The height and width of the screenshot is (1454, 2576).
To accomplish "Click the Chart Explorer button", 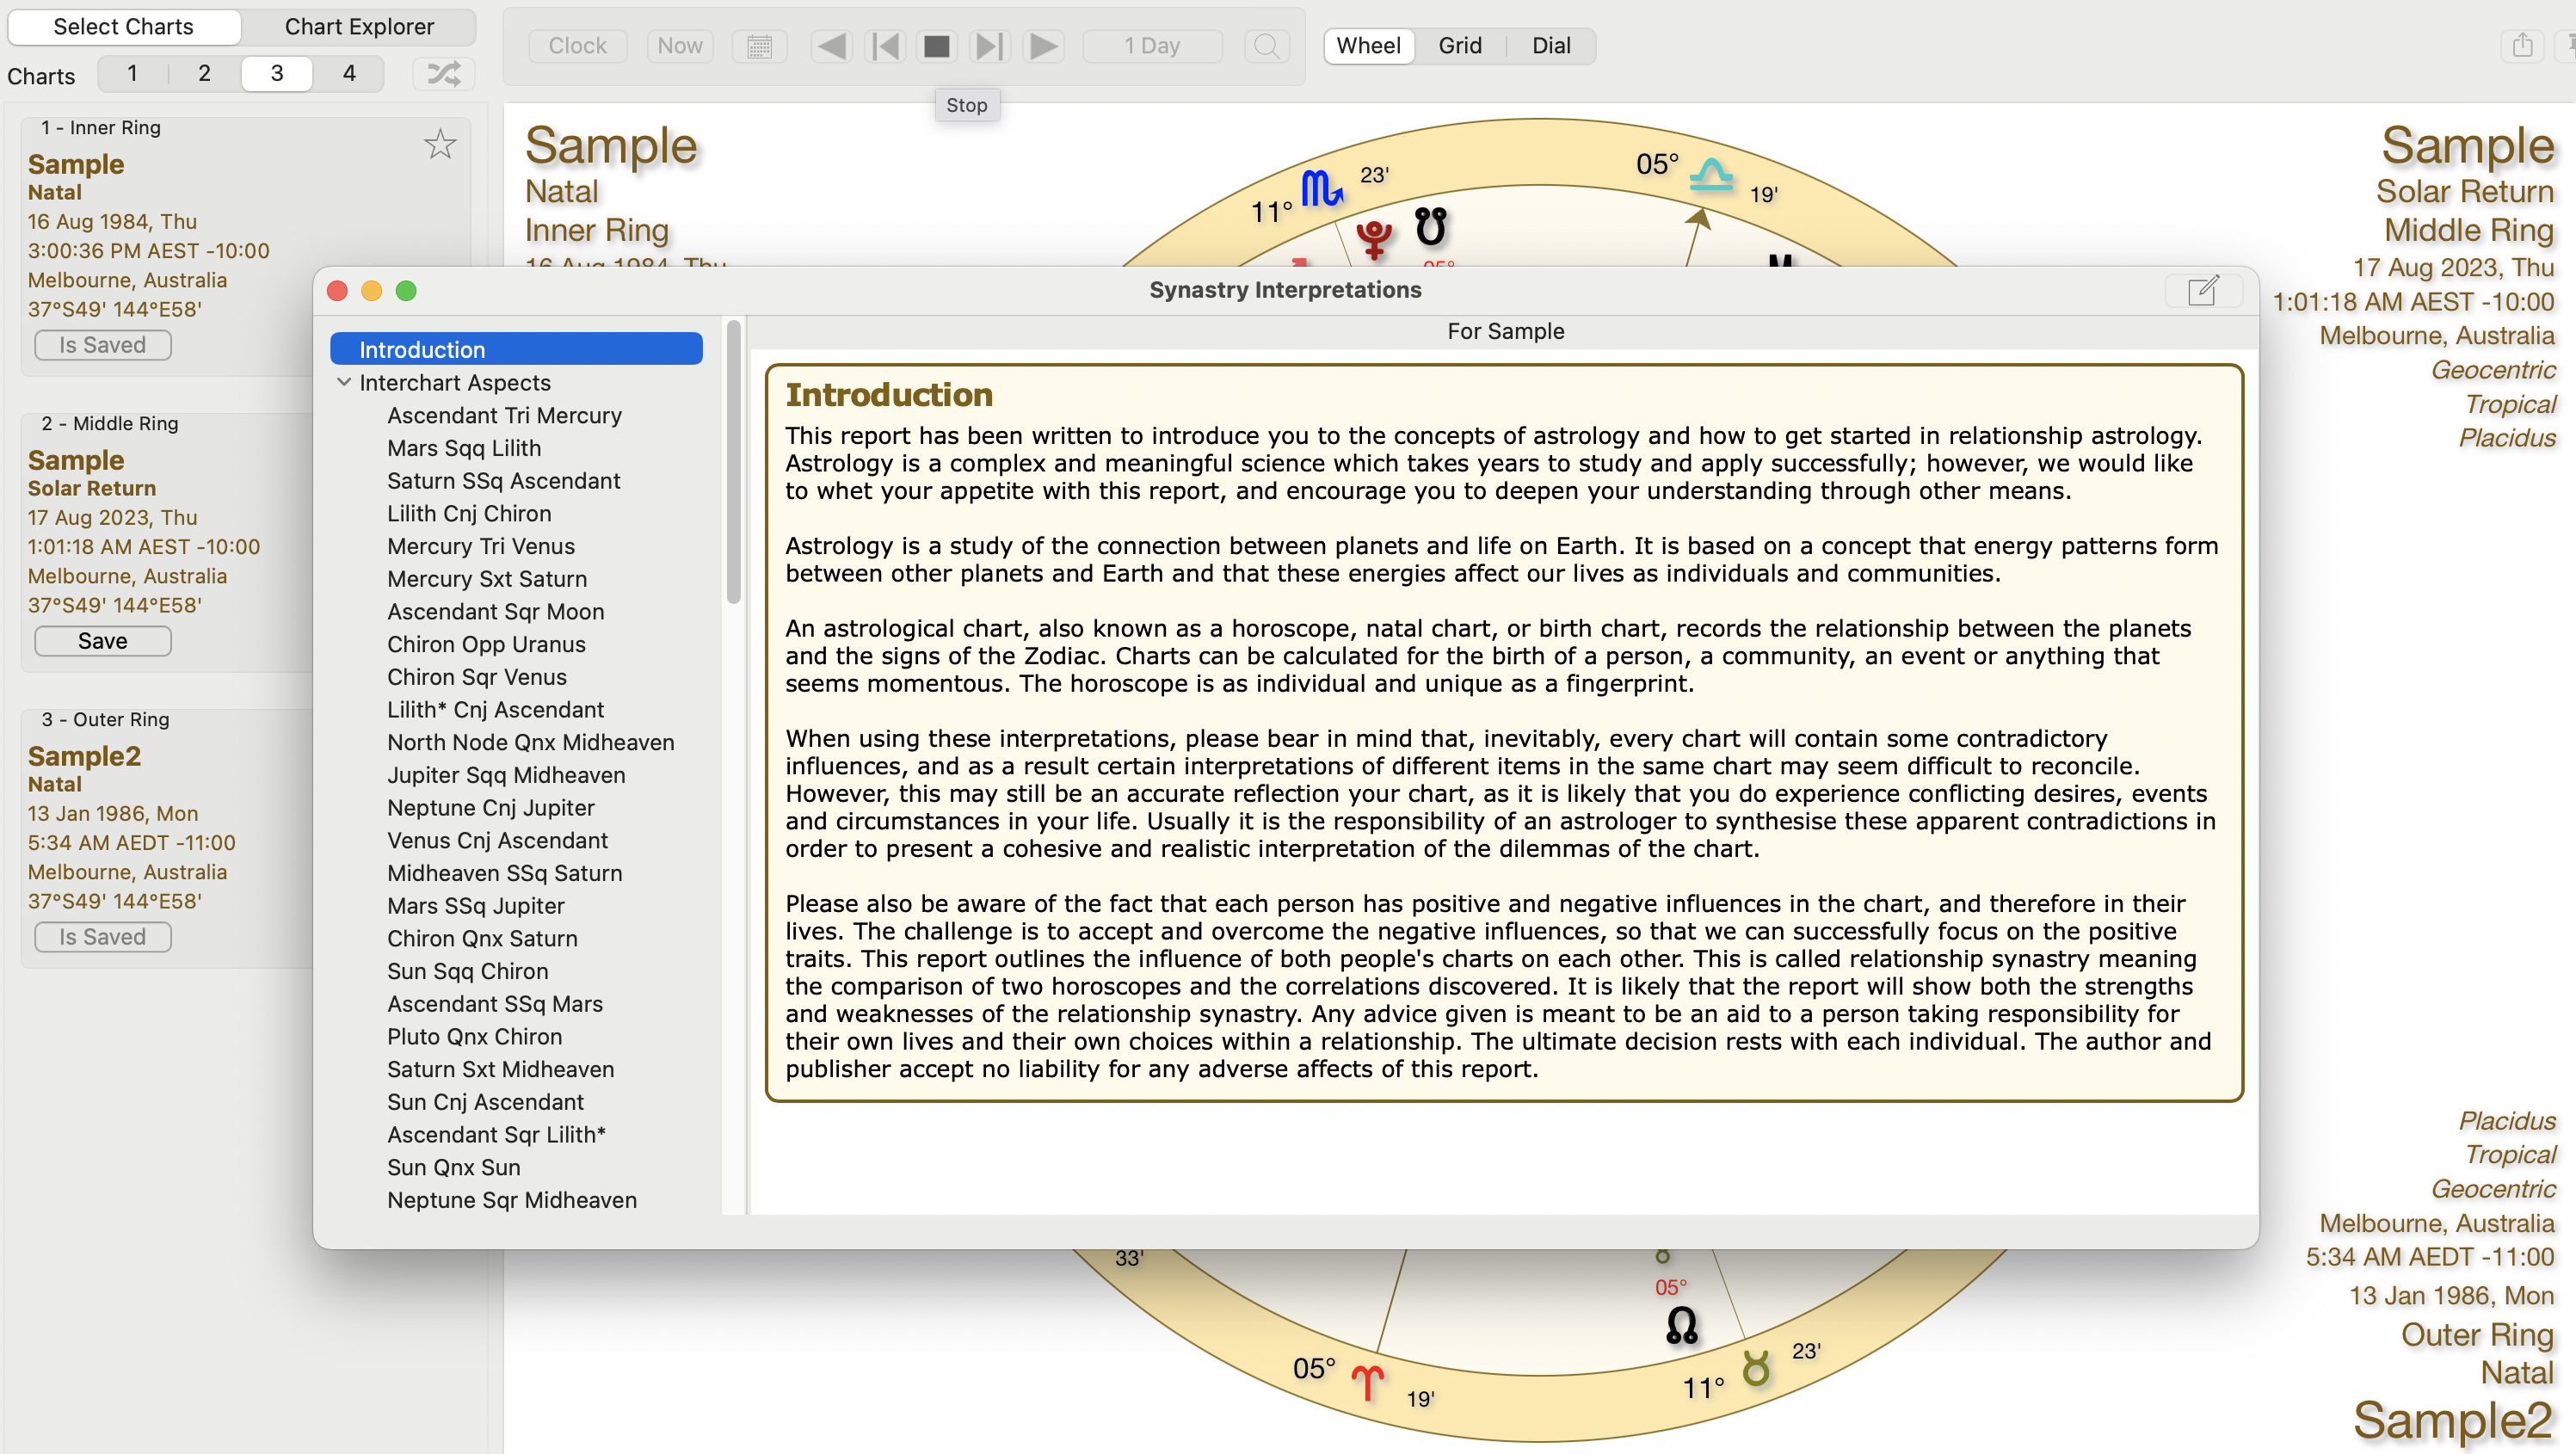I will point(357,25).
